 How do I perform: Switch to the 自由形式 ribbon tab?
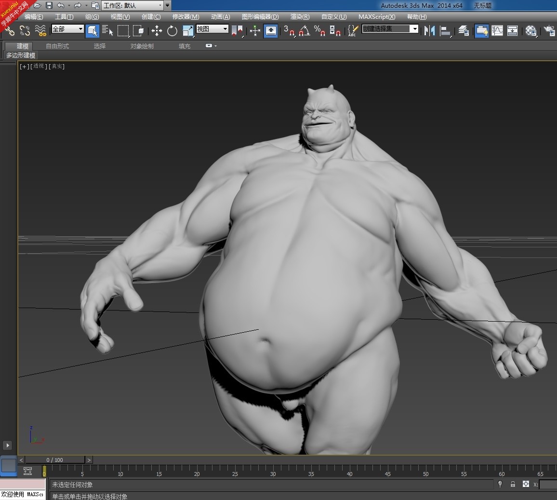(57, 46)
